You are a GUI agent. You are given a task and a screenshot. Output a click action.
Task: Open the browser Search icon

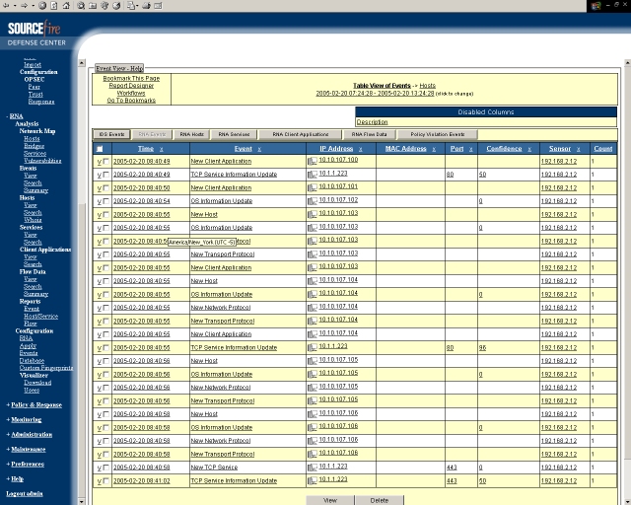81,6
